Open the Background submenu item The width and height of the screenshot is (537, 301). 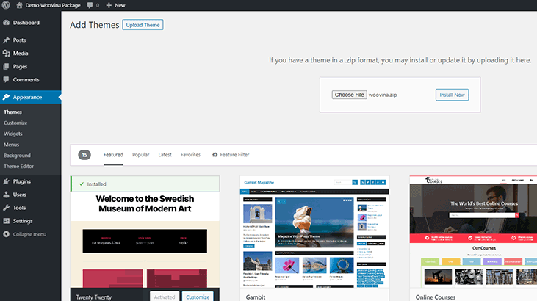pos(17,156)
